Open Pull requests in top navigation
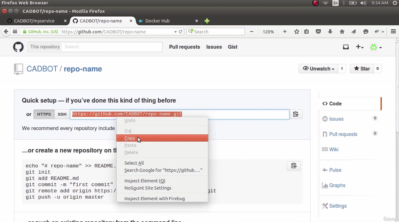The image size is (399, 222). pyautogui.click(x=184, y=47)
